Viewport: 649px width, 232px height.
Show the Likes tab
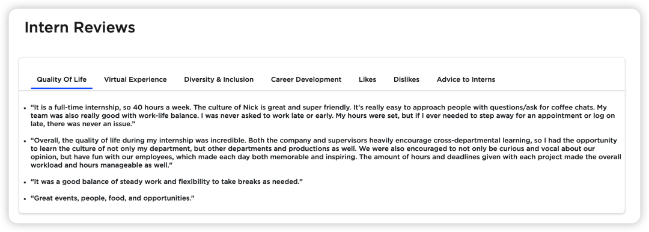368,79
